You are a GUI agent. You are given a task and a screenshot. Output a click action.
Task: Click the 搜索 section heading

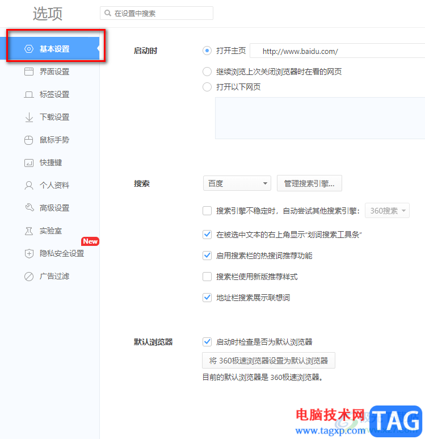[142, 183]
